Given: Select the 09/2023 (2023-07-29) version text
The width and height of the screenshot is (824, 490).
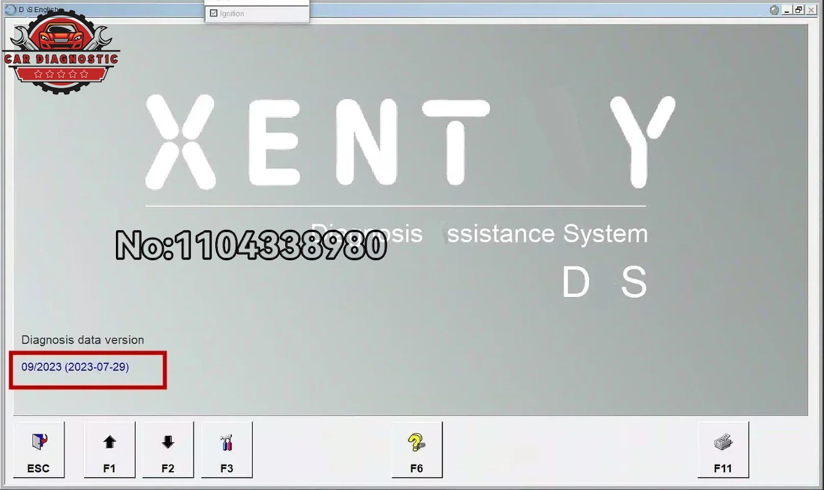Looking at the screenshot, I should click(x=75, y=367).
